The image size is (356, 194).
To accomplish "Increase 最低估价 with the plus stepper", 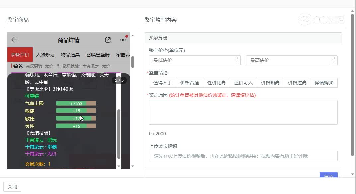I will tap(237, 58).
